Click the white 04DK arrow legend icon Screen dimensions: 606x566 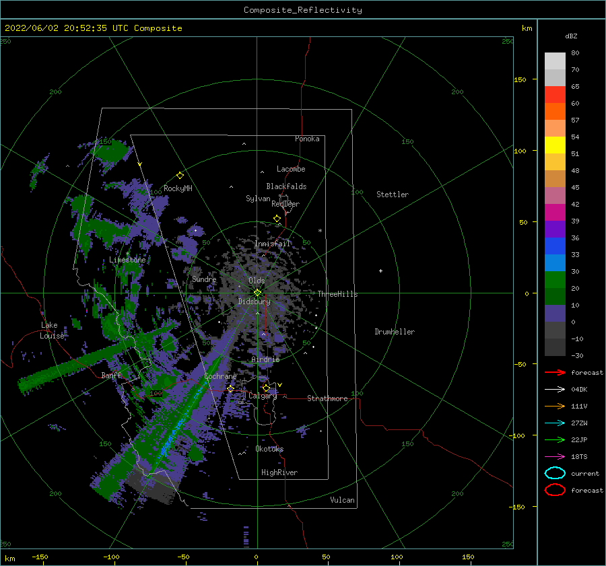coord(555,390)
